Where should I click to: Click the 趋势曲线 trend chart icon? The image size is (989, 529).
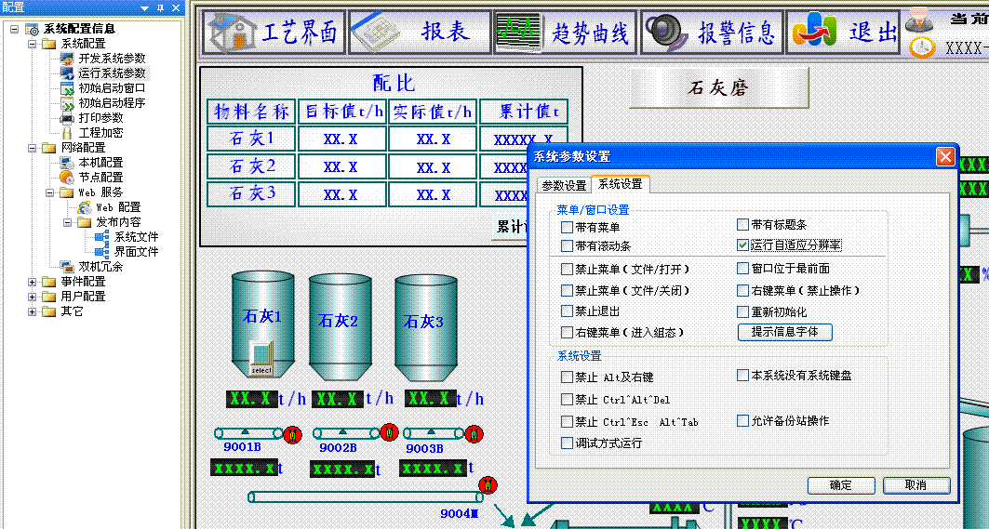(x=519, y=33)
